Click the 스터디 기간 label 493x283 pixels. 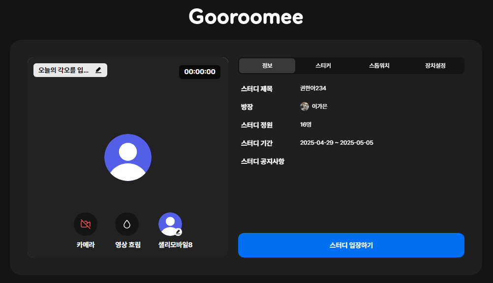(x=256, y=143)
